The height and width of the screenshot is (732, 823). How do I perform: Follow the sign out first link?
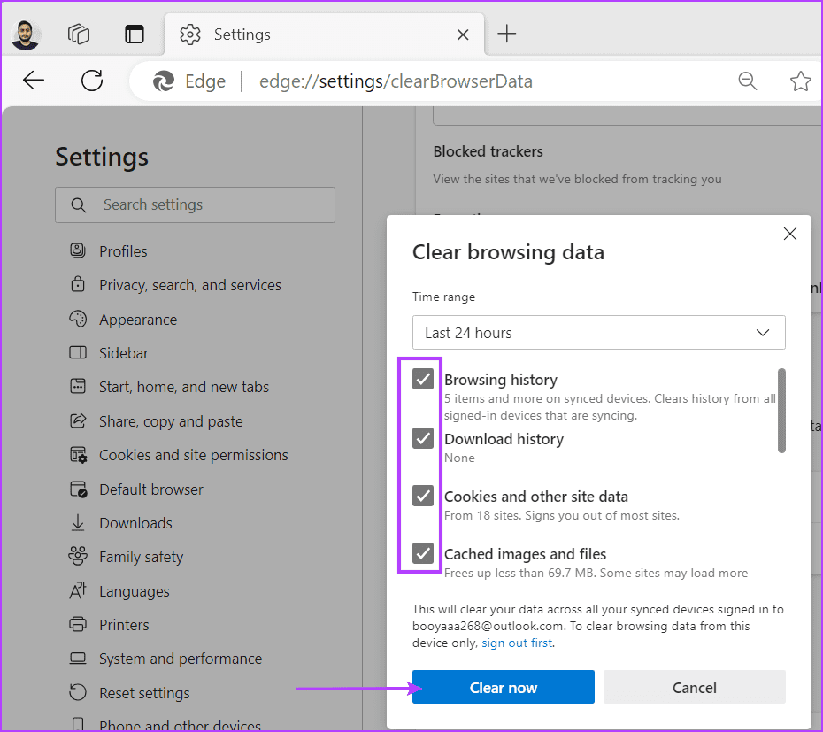[517, 643]
